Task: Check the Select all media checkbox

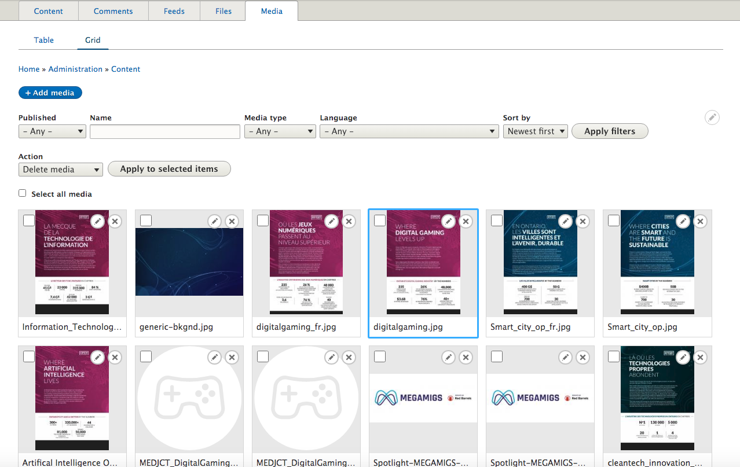Action: (x=23, y=193)
